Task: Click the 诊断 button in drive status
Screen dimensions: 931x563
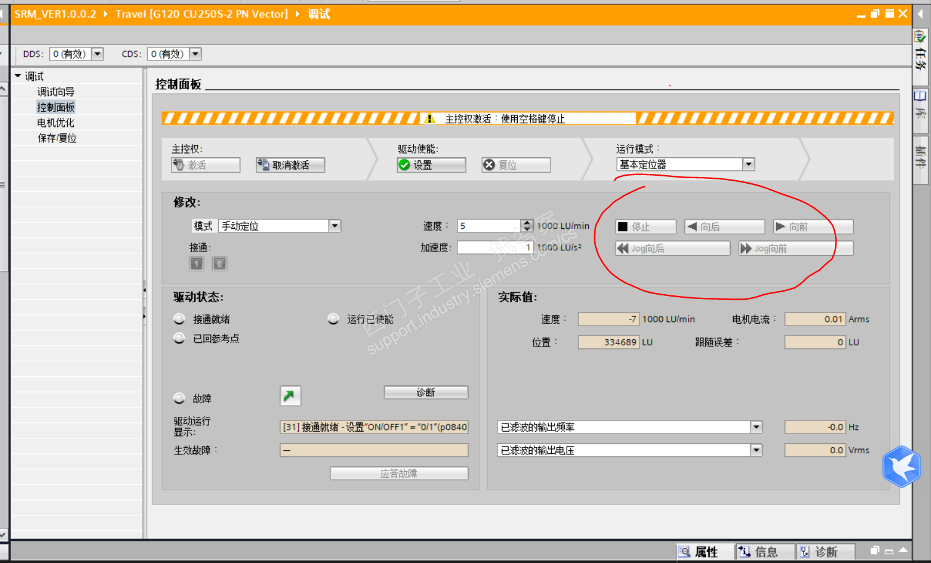Action: (x=426, y=392)
